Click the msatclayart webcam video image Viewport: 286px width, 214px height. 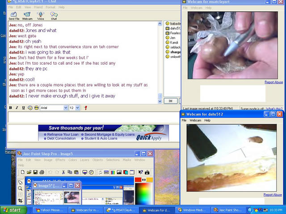[x=233, y=45]
